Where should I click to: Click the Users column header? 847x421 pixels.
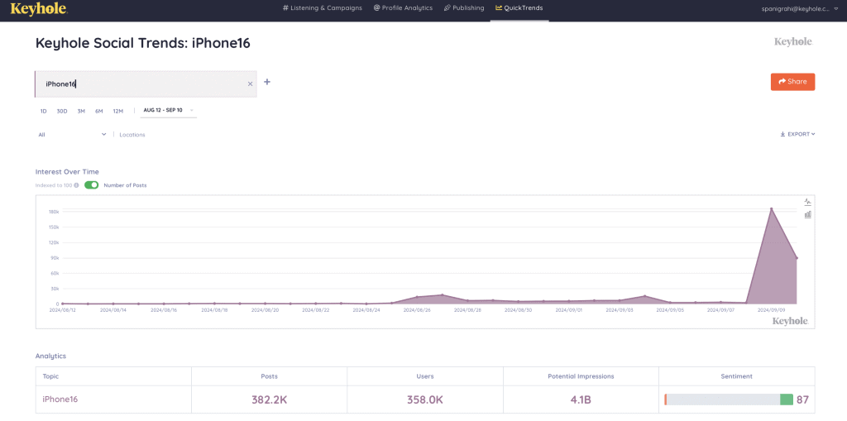coord(425,376)
